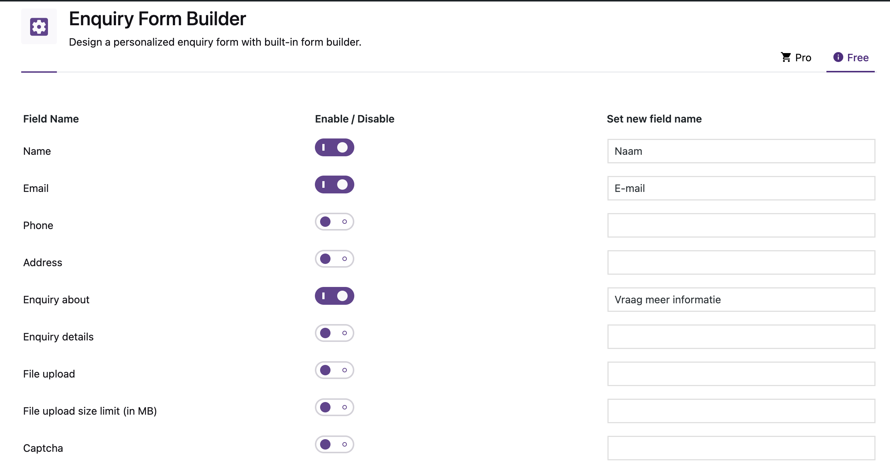890x467 pixels.
Task: Enable the File upload toggle
Action: point(334,370)
